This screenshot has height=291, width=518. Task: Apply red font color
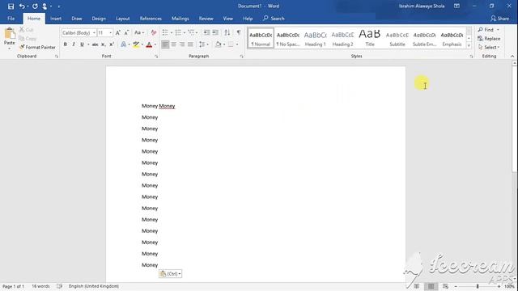149,44
